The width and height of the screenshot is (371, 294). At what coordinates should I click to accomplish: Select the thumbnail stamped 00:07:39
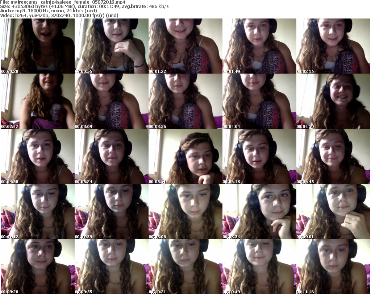coord(112,211)
